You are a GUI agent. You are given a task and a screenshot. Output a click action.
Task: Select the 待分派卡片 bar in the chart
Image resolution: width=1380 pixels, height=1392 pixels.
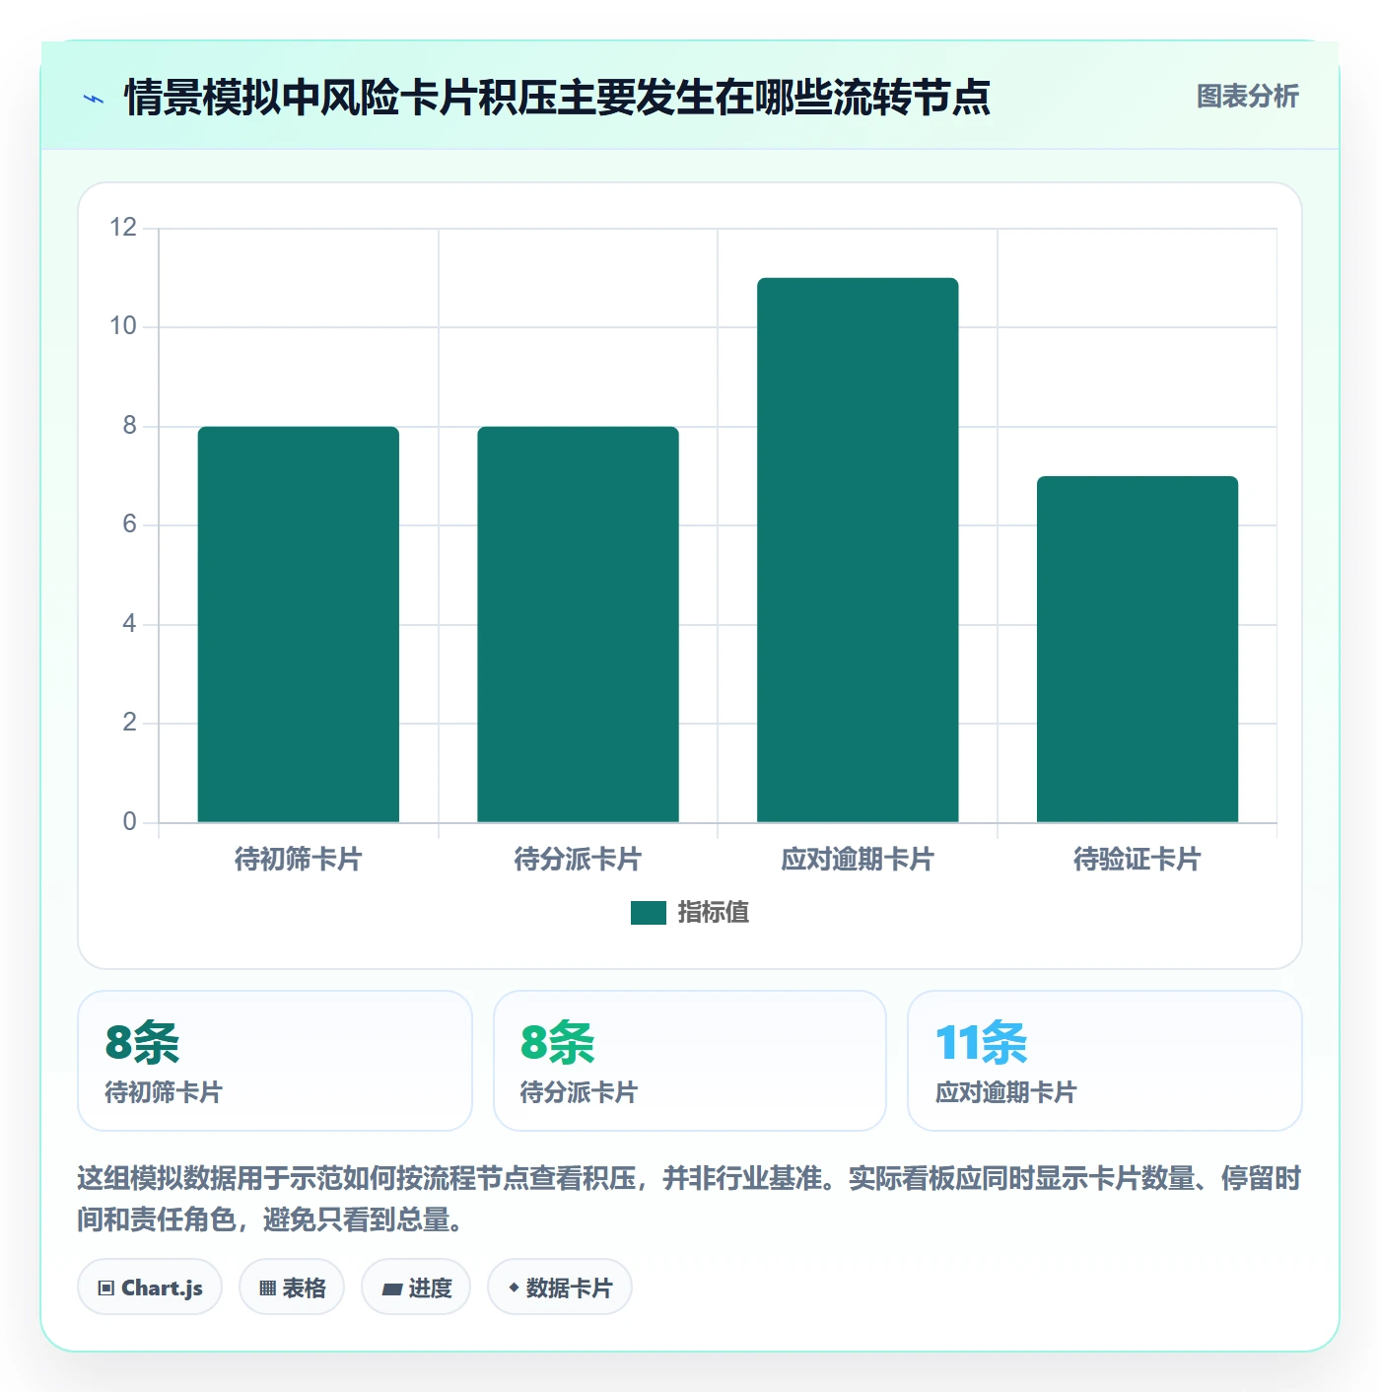pos(578,624)
